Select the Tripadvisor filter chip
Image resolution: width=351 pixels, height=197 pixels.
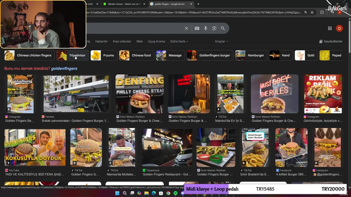(72, 55)
